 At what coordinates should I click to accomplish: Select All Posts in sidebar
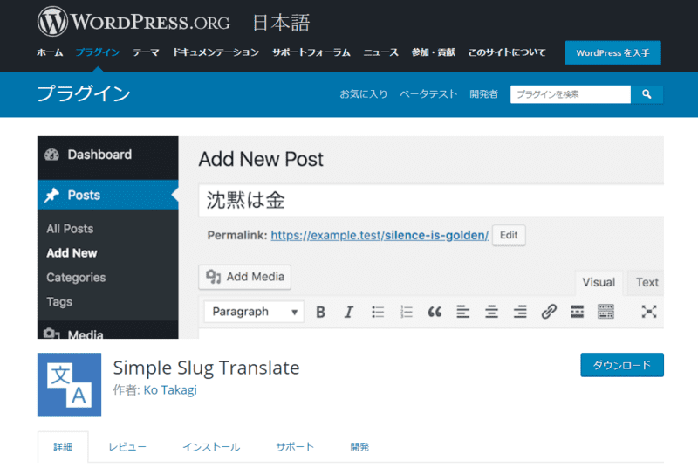[x=70, y=229]
